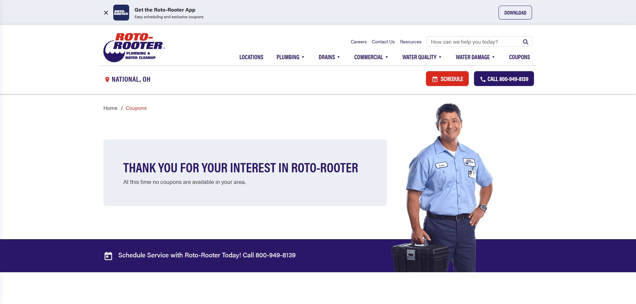Click the calendar icon in purple footer bar
636x304 pixels.
pyautogui.click(x=108, y=256)
